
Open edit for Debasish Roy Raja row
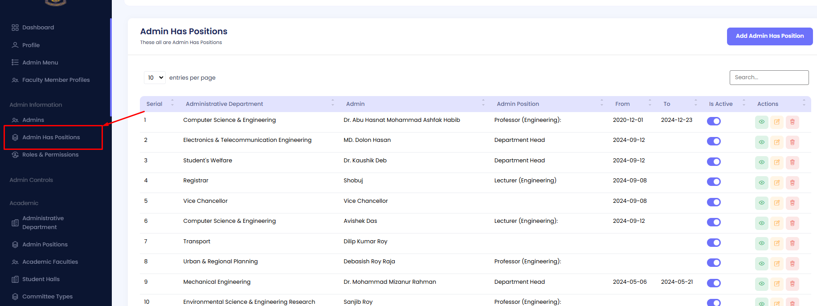coord(777,264)
